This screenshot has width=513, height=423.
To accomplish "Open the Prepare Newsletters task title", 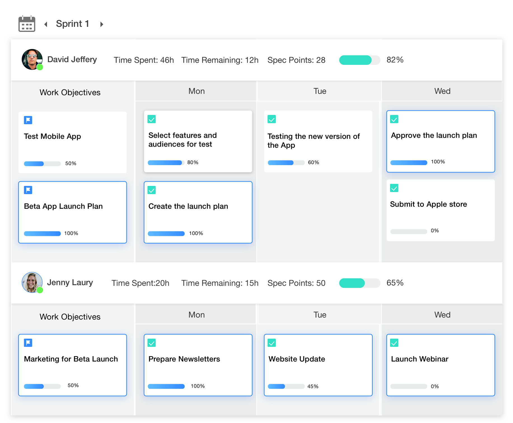I will (x=184, y=359).
